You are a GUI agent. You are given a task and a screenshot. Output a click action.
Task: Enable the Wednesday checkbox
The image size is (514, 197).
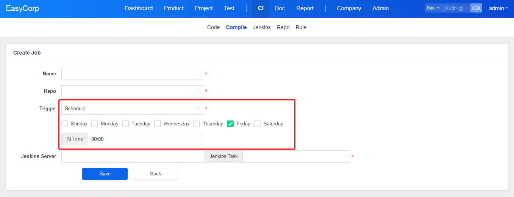pos(158,124)
